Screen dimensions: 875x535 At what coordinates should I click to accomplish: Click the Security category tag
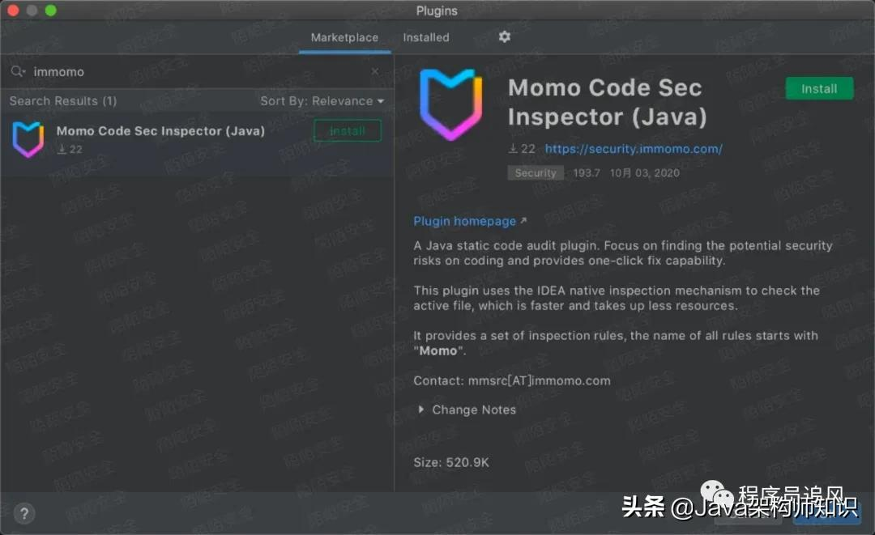536,172
